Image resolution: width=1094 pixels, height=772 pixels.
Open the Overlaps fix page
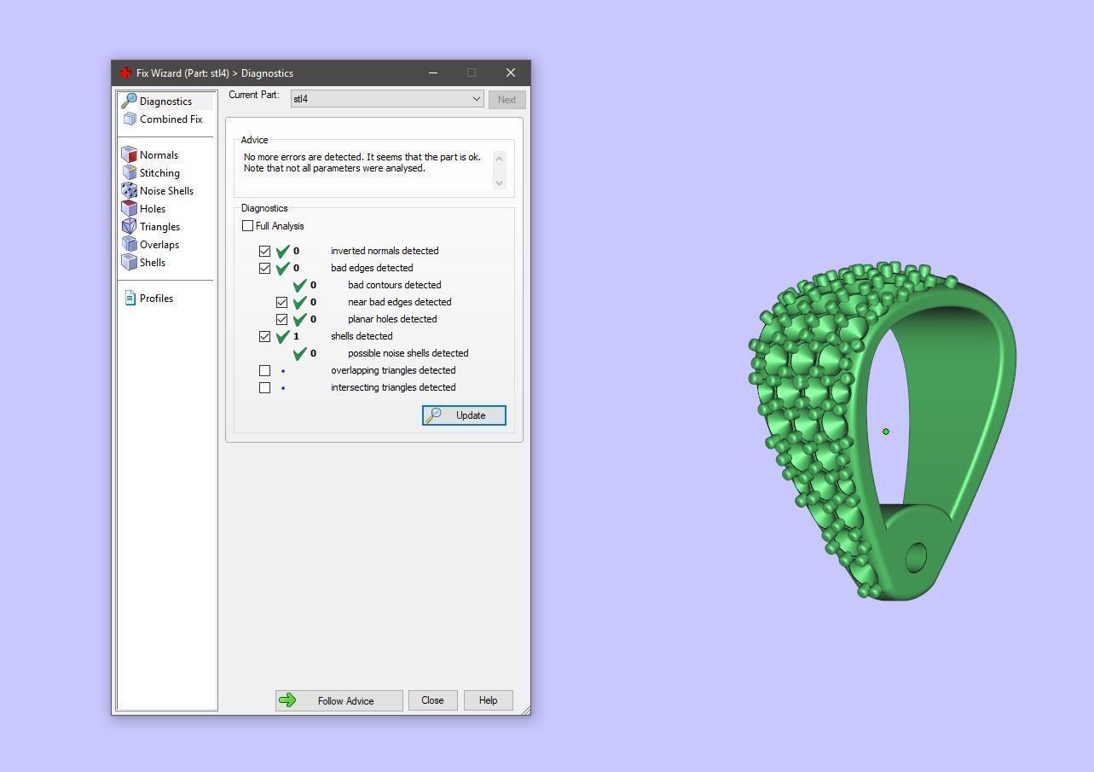pyautogui.click(x=159, y=245)
